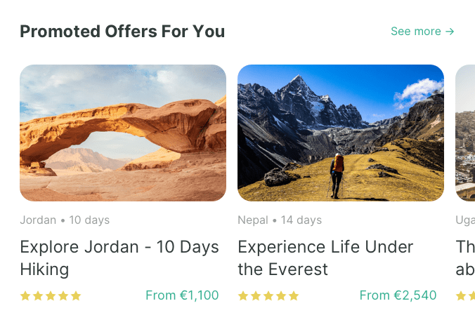Image resolution: width=475 pixels, height=334 pixels.
Task: Select the partially visible third offer image
Action: point(465,133)
